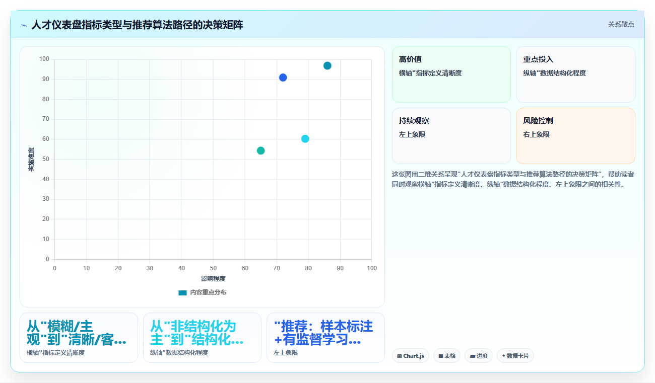The width and height of the screenshot is (655, 383).
Task: Open the 风险控制 quadrant card
Action: pyautogui.click(x=575, y=136)
